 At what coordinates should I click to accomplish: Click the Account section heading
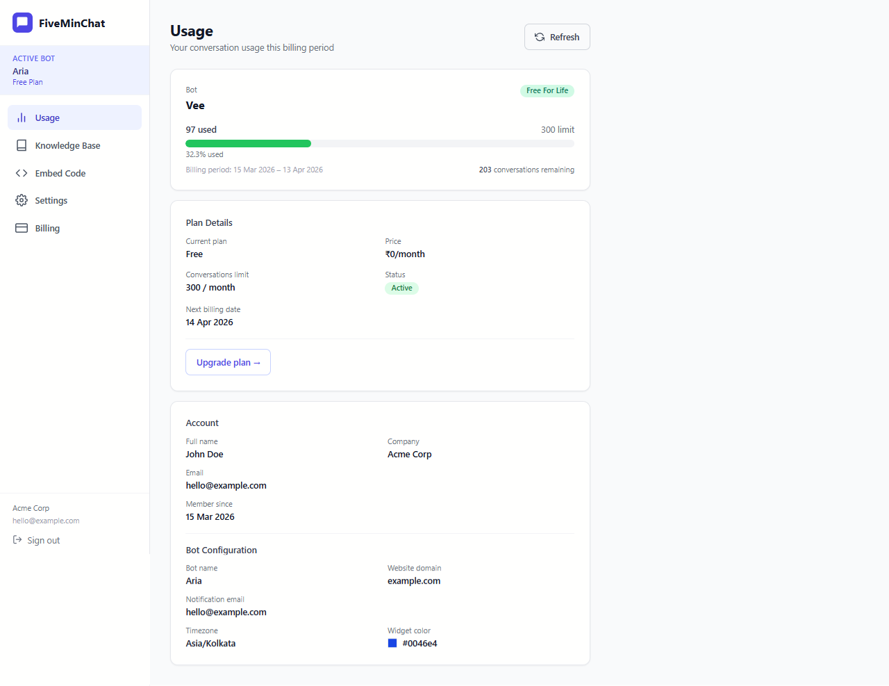202,423
